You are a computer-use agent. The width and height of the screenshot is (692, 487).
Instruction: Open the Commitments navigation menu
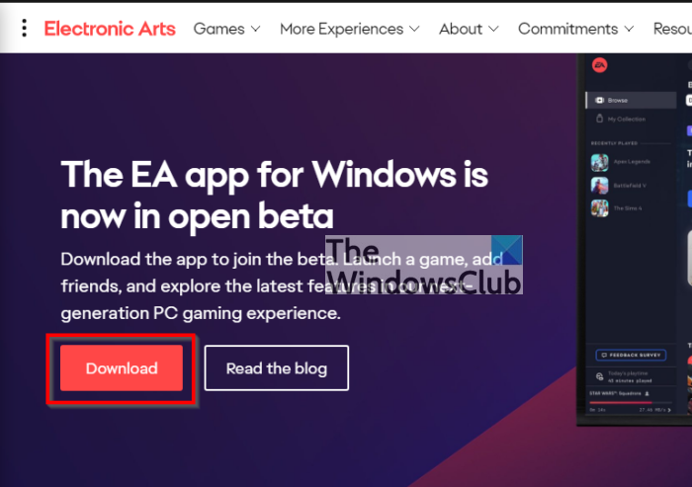pos(576,29)
